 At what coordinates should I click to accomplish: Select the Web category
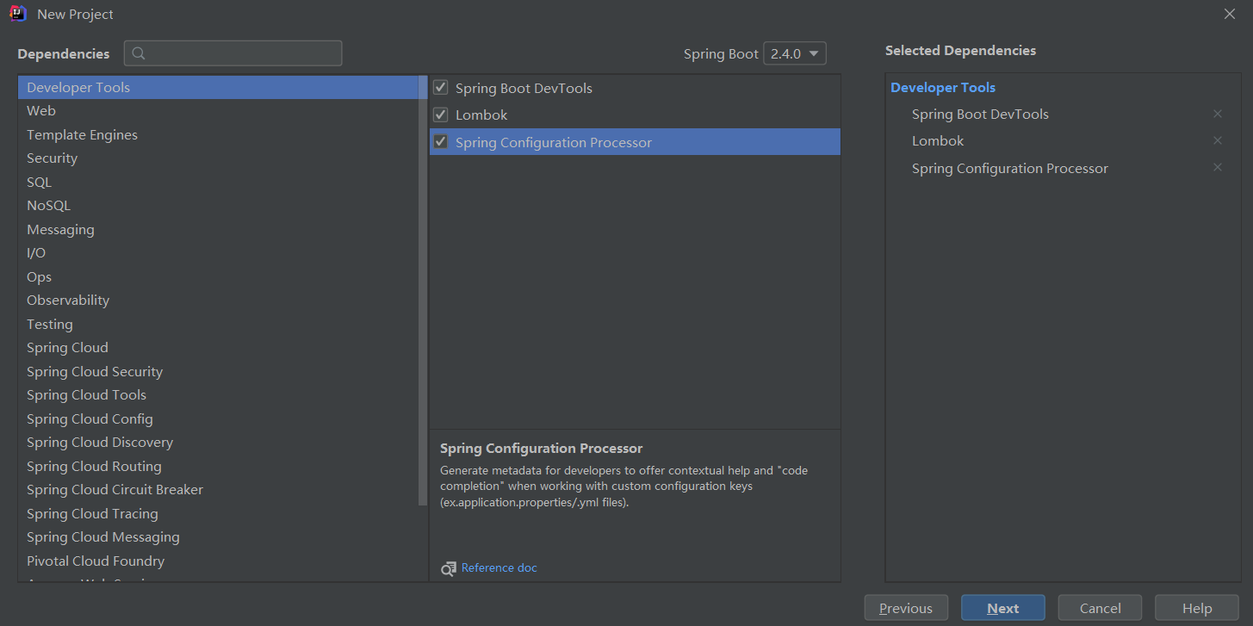click(218, 111)
